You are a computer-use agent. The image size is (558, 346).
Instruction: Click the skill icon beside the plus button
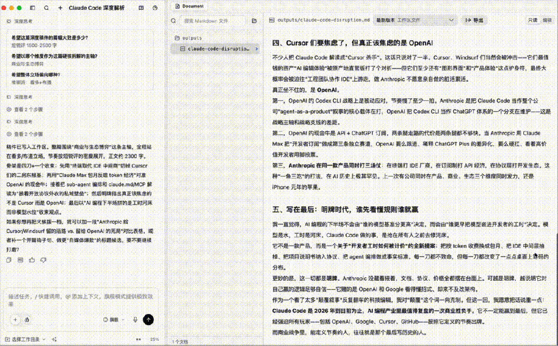(x=27, y=320)
